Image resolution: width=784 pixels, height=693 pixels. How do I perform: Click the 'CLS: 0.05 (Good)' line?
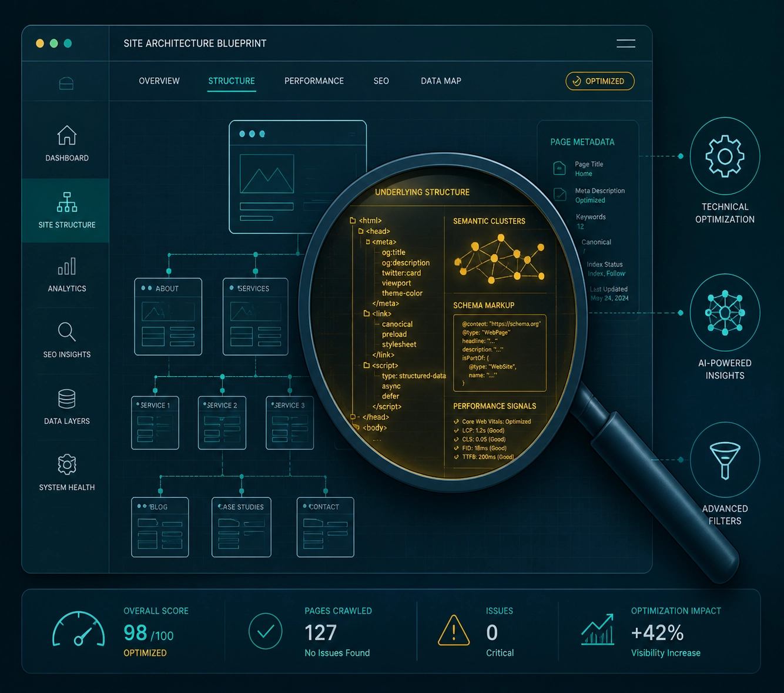click(x=484, y=439)
